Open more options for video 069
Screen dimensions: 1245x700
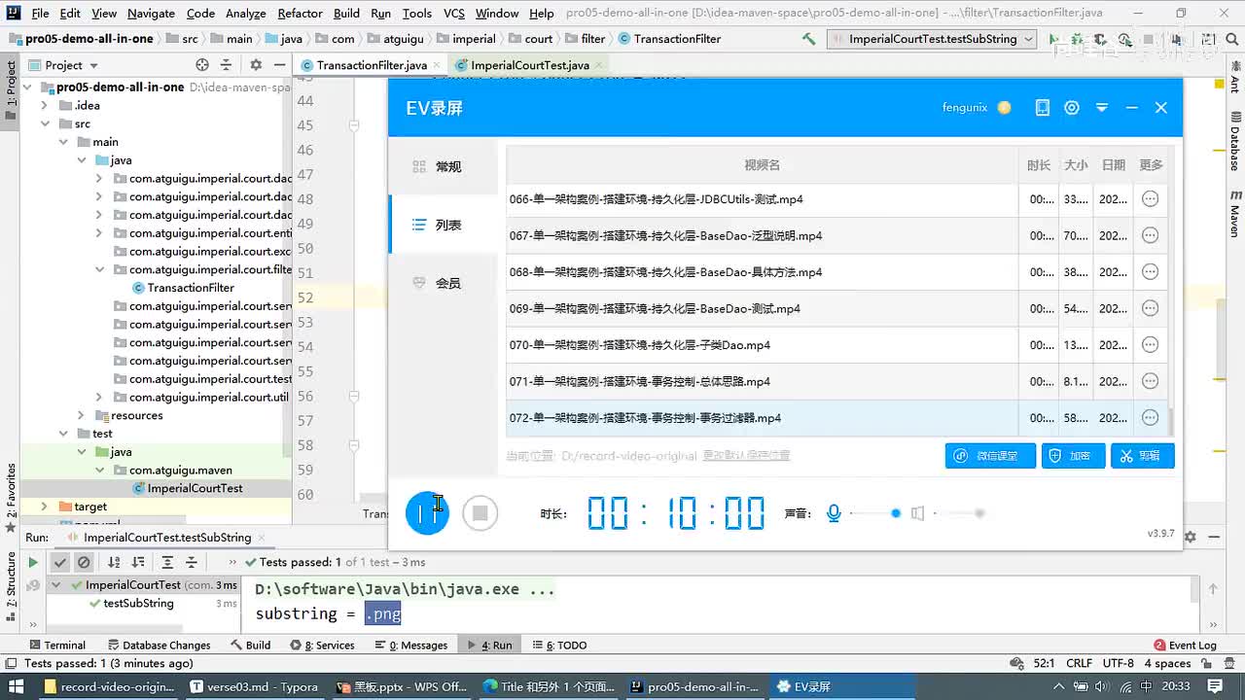point(1150,308)
